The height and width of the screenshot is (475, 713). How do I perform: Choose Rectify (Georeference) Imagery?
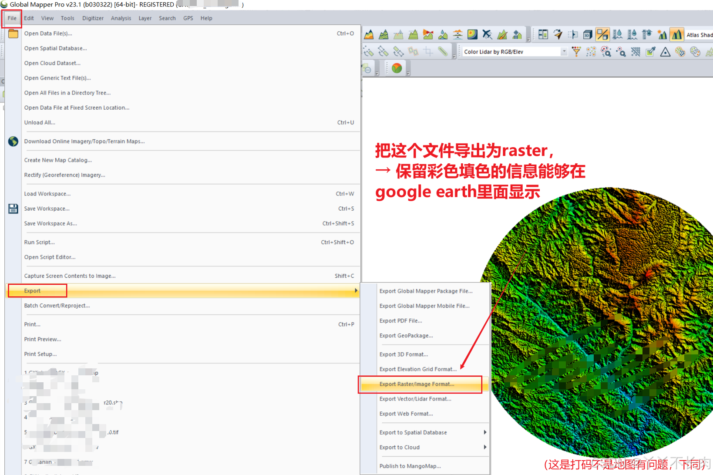coord(183,175)
